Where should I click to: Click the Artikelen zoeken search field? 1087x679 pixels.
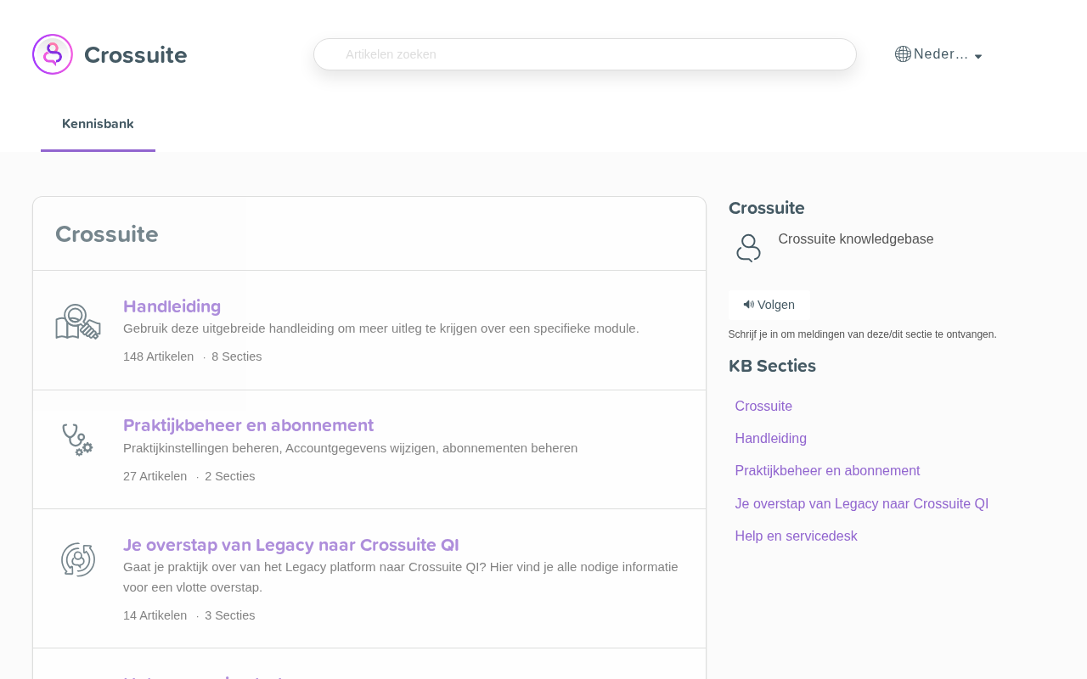(x=585, y=54)
